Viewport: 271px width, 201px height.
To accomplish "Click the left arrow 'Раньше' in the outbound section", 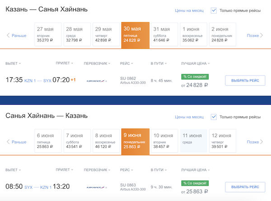I will click(16, 35).
